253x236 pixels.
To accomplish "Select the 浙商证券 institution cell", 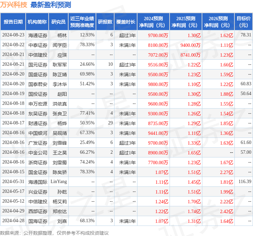I will point(38,163).
